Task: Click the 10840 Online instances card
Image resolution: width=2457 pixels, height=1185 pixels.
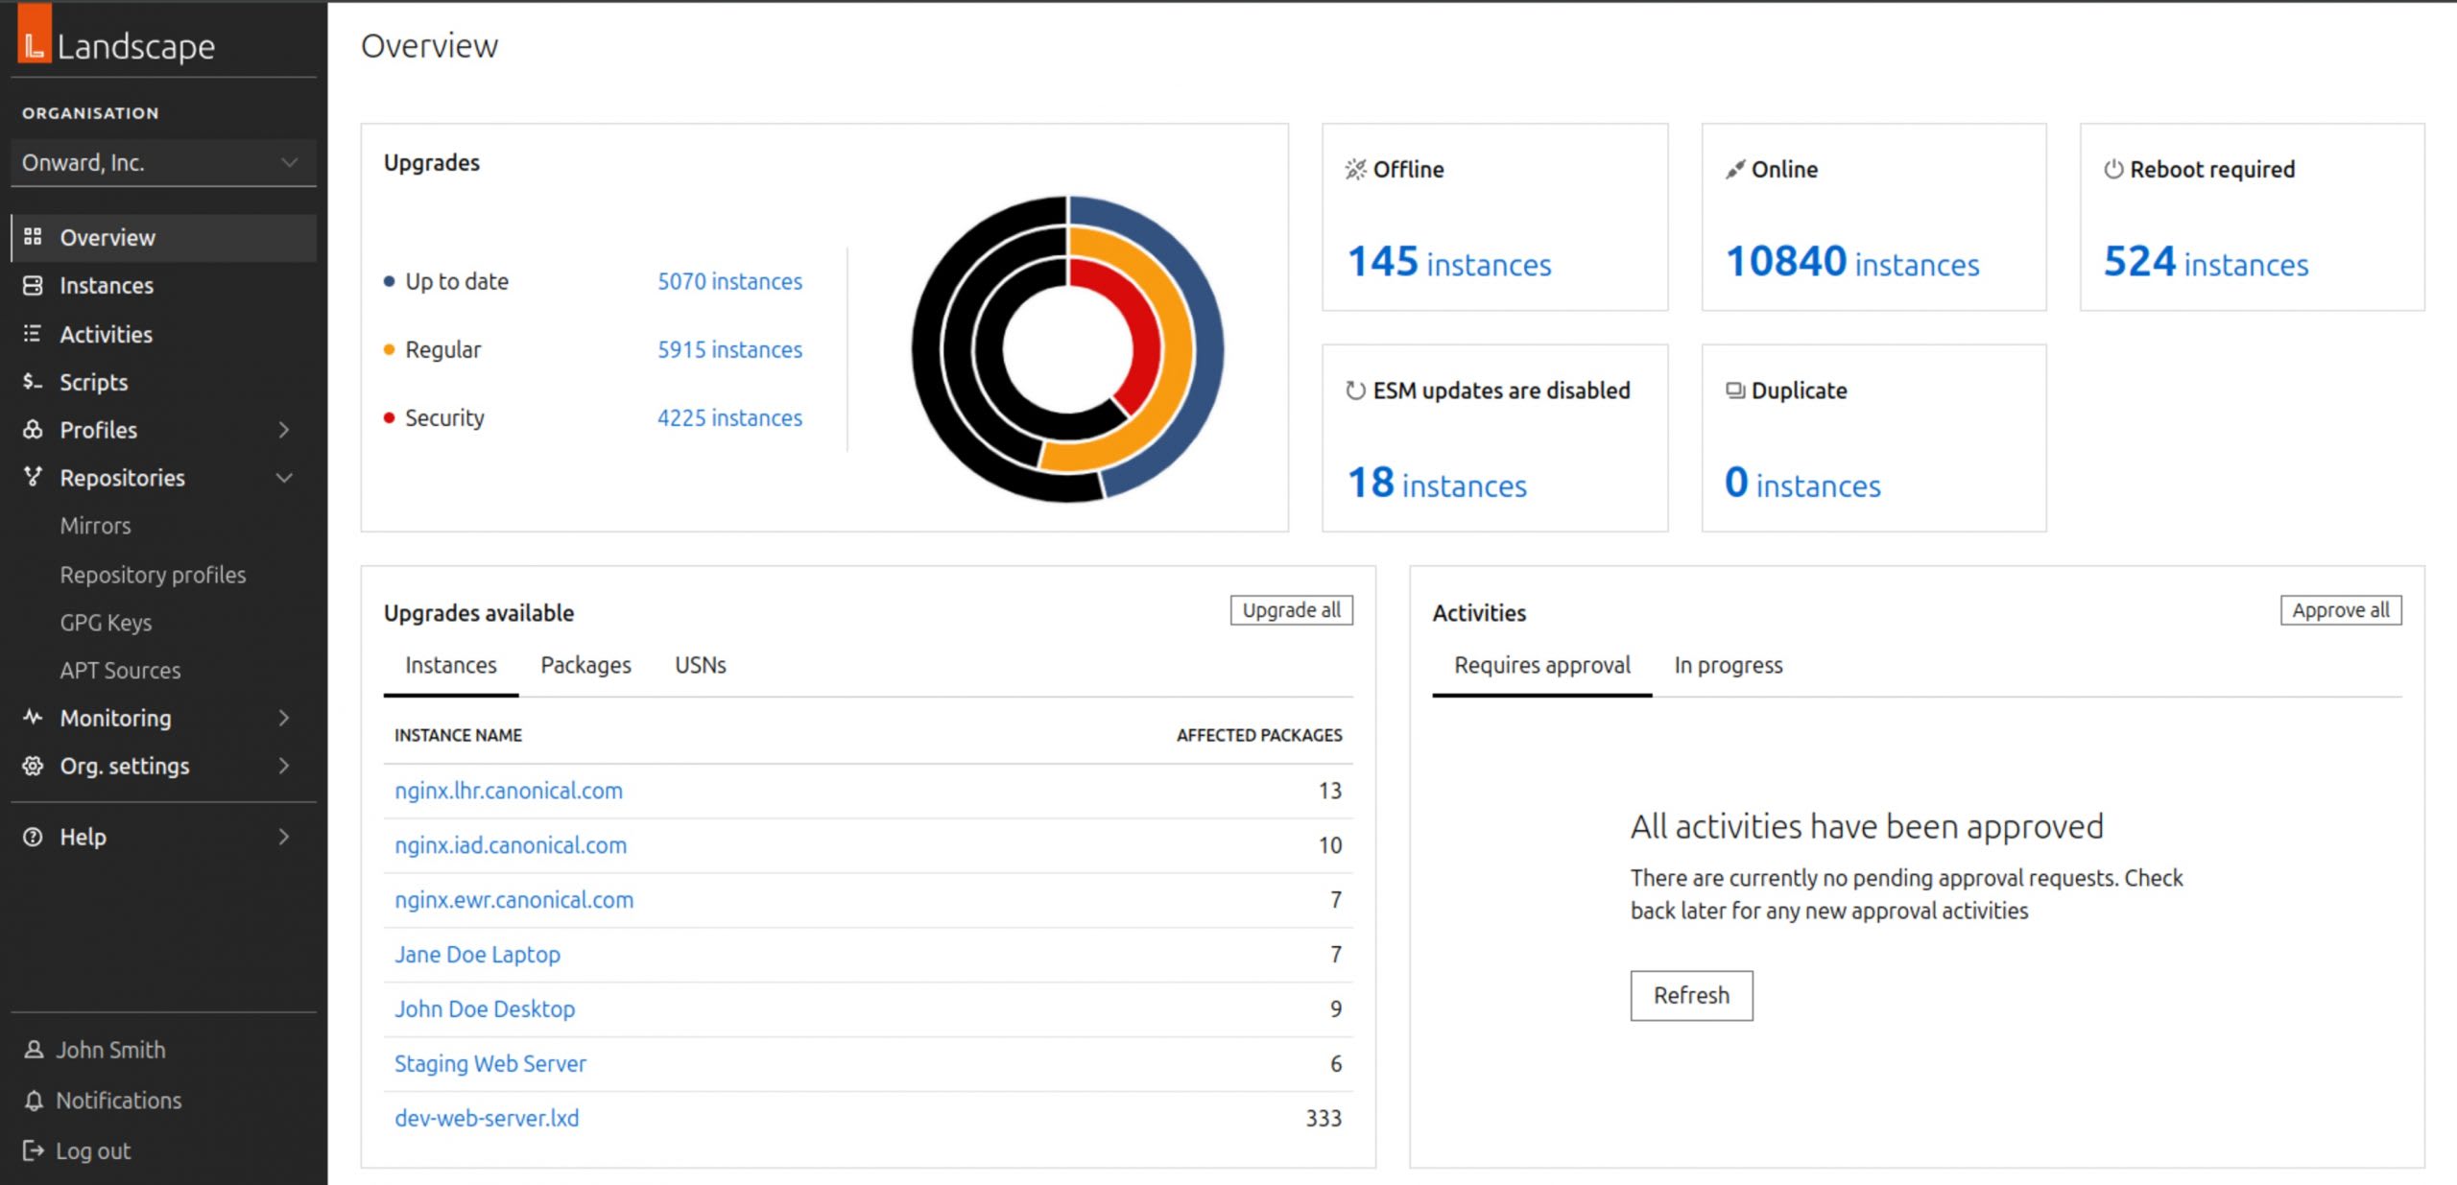Action: coord(1851,262)
